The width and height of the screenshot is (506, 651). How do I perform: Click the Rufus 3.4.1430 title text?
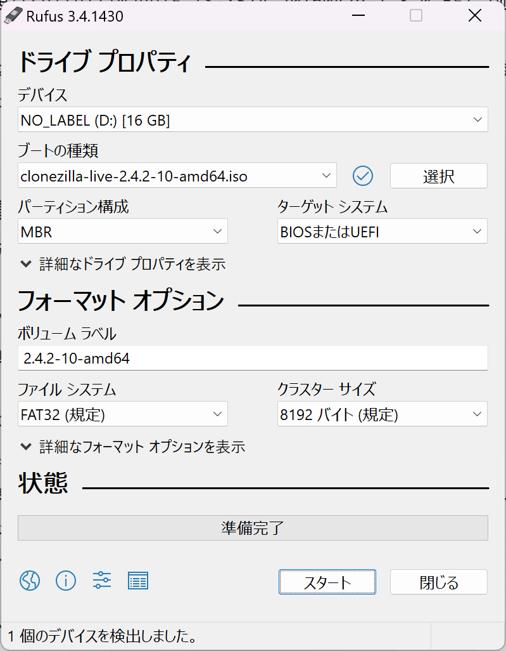(x=75, y=16)
